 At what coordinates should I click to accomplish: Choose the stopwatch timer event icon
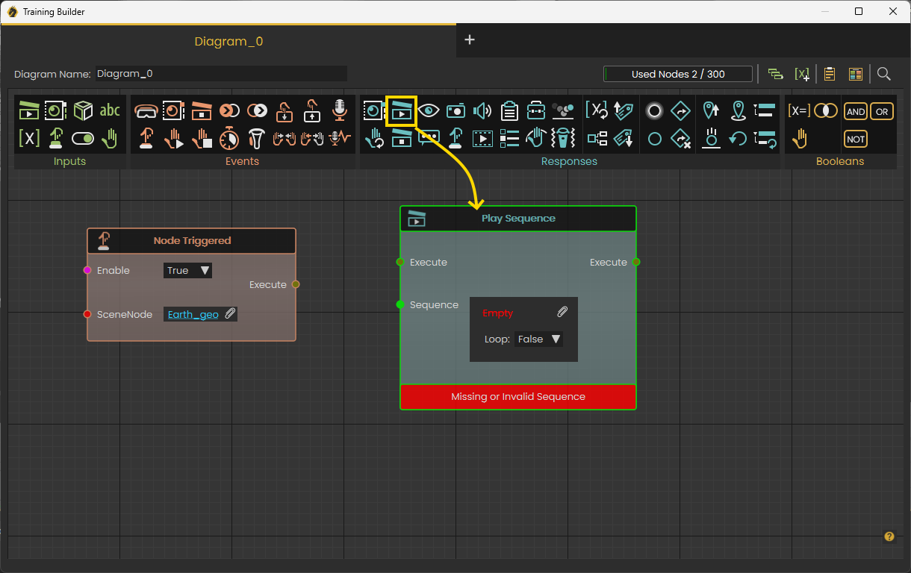[229, 138]
